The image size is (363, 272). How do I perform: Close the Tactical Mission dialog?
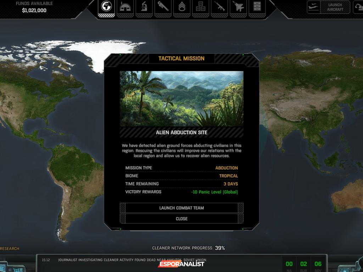(181, 219)
